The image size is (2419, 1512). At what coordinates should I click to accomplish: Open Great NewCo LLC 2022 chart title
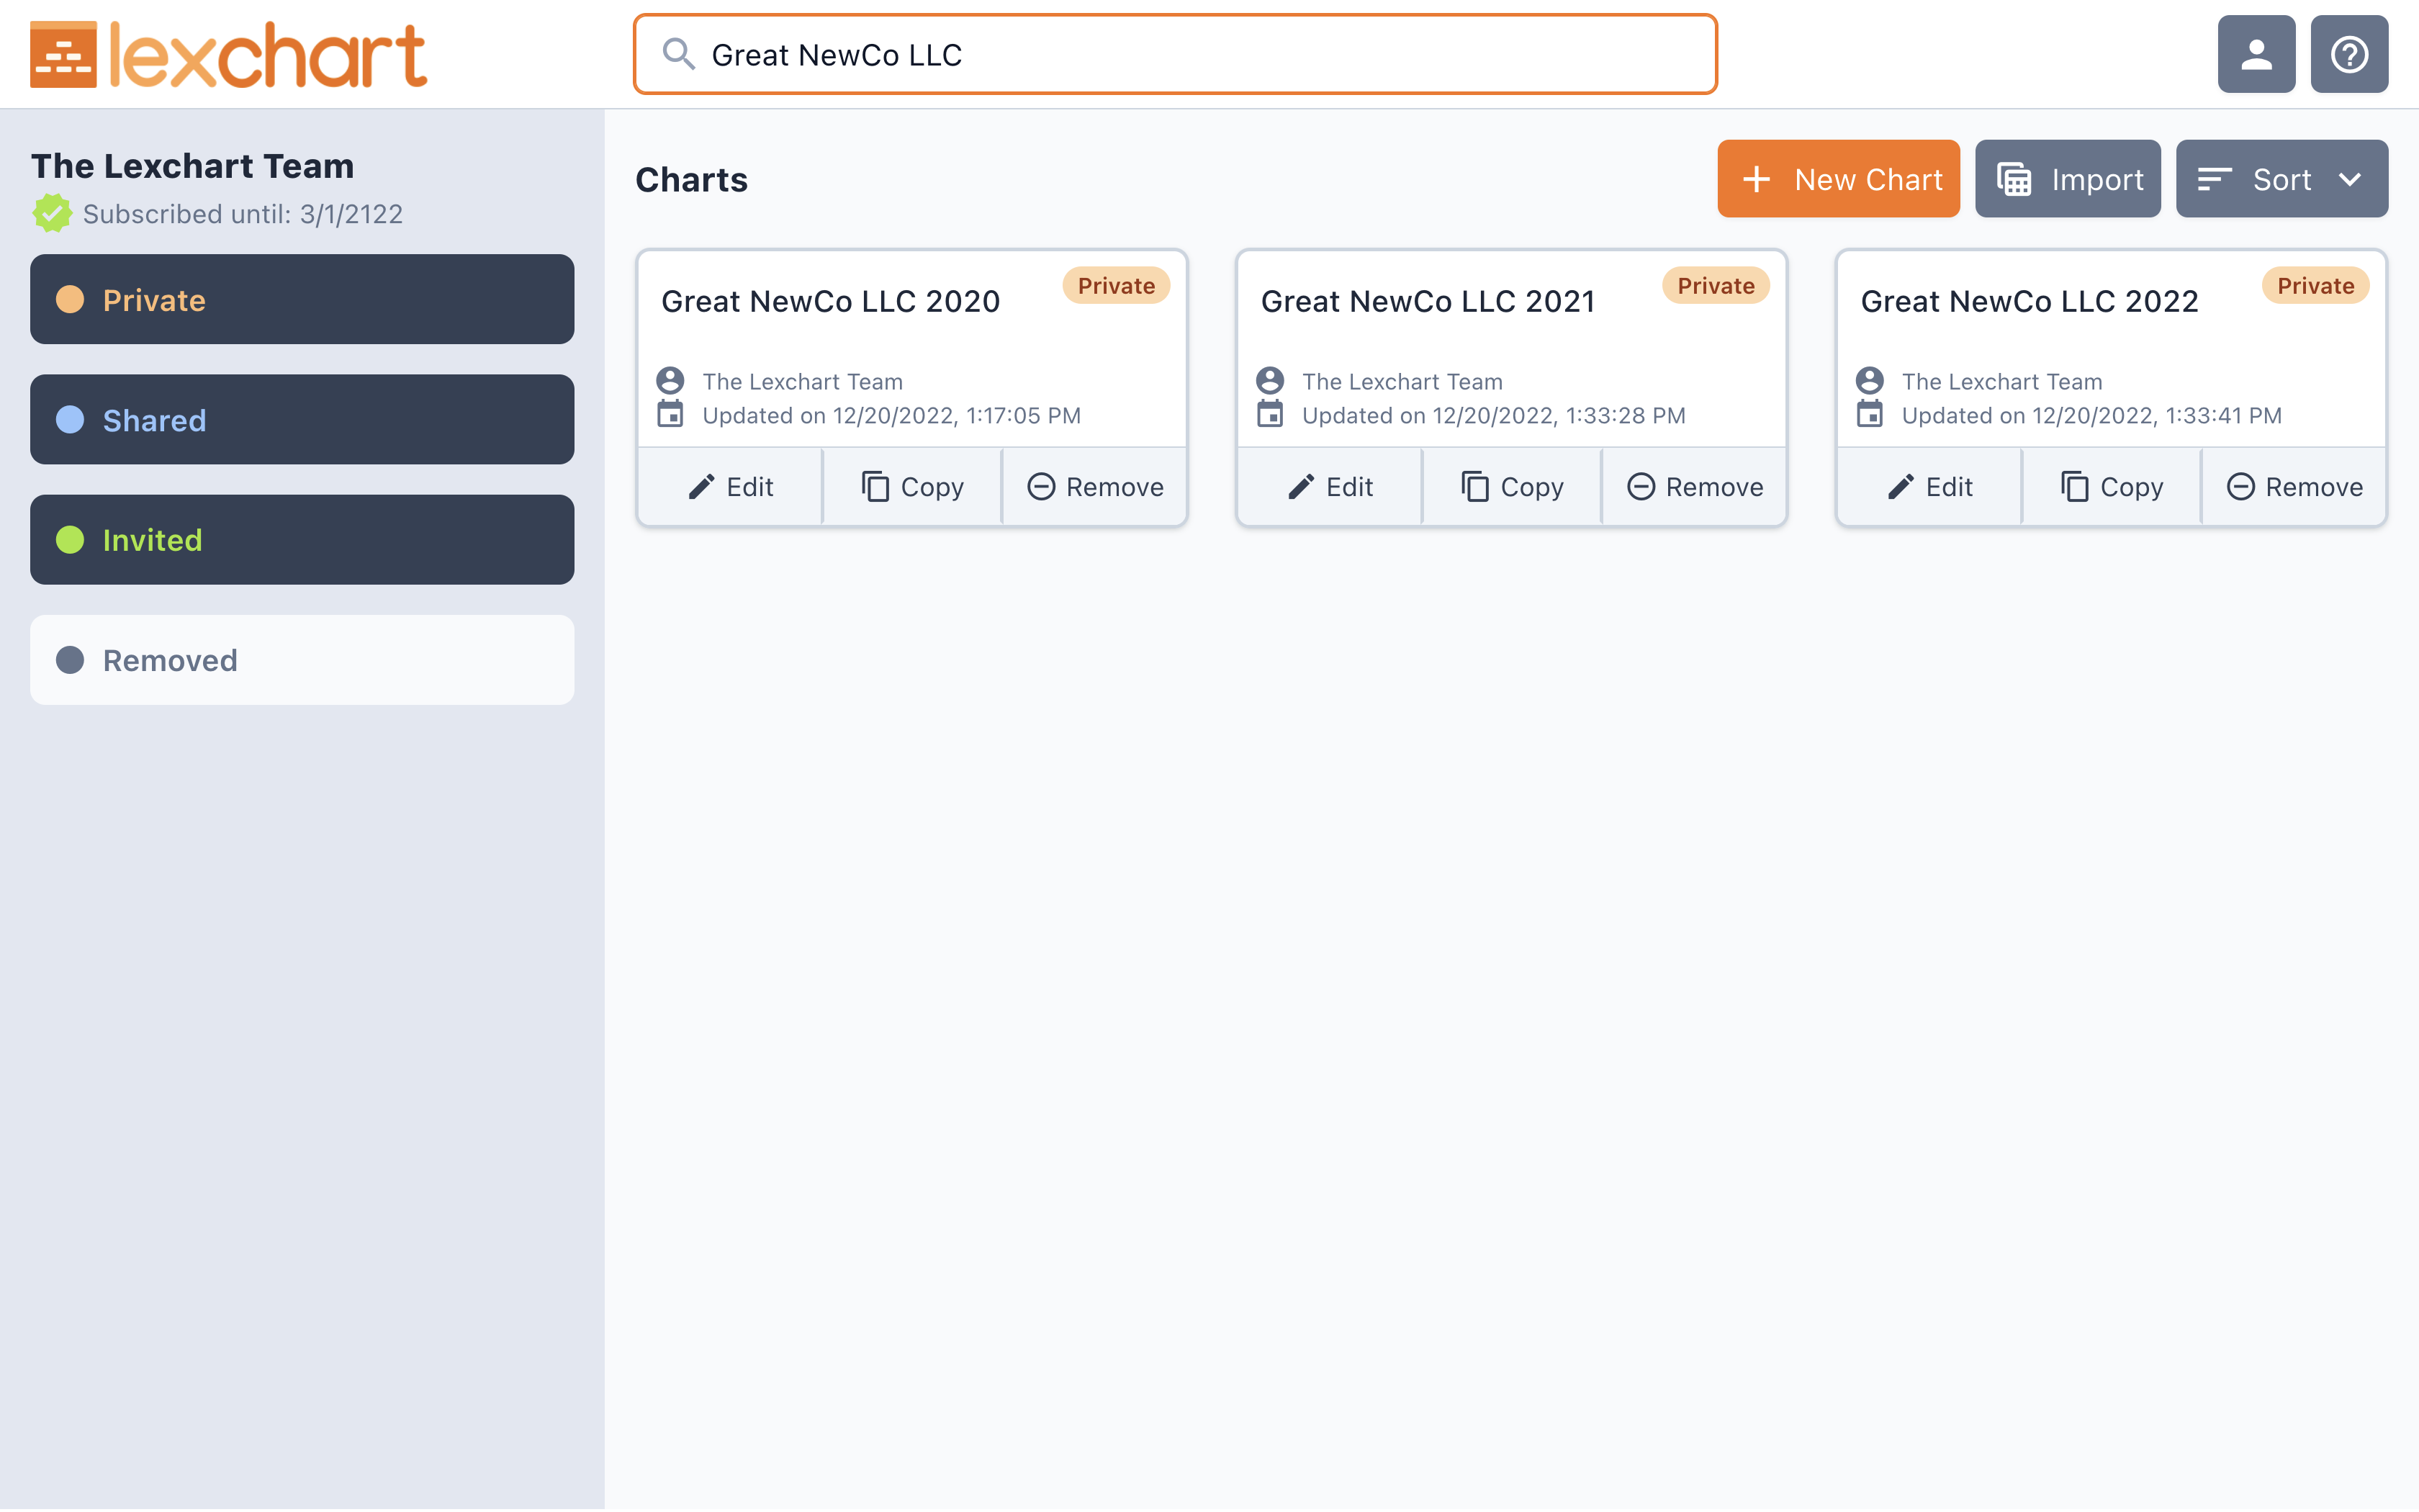pyautogui.click(x=2030, y=301)
